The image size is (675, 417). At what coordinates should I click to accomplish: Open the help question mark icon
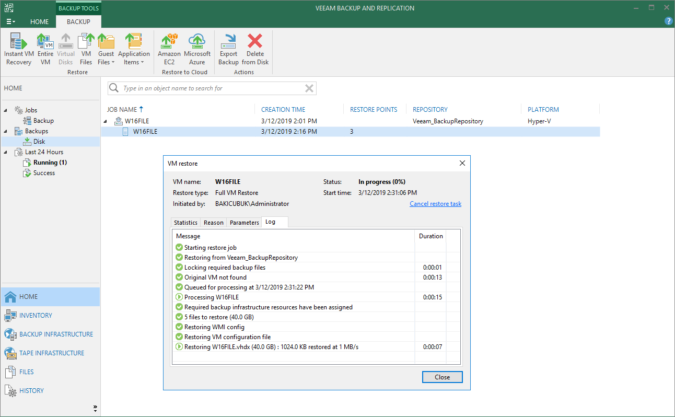click(668, 21)
